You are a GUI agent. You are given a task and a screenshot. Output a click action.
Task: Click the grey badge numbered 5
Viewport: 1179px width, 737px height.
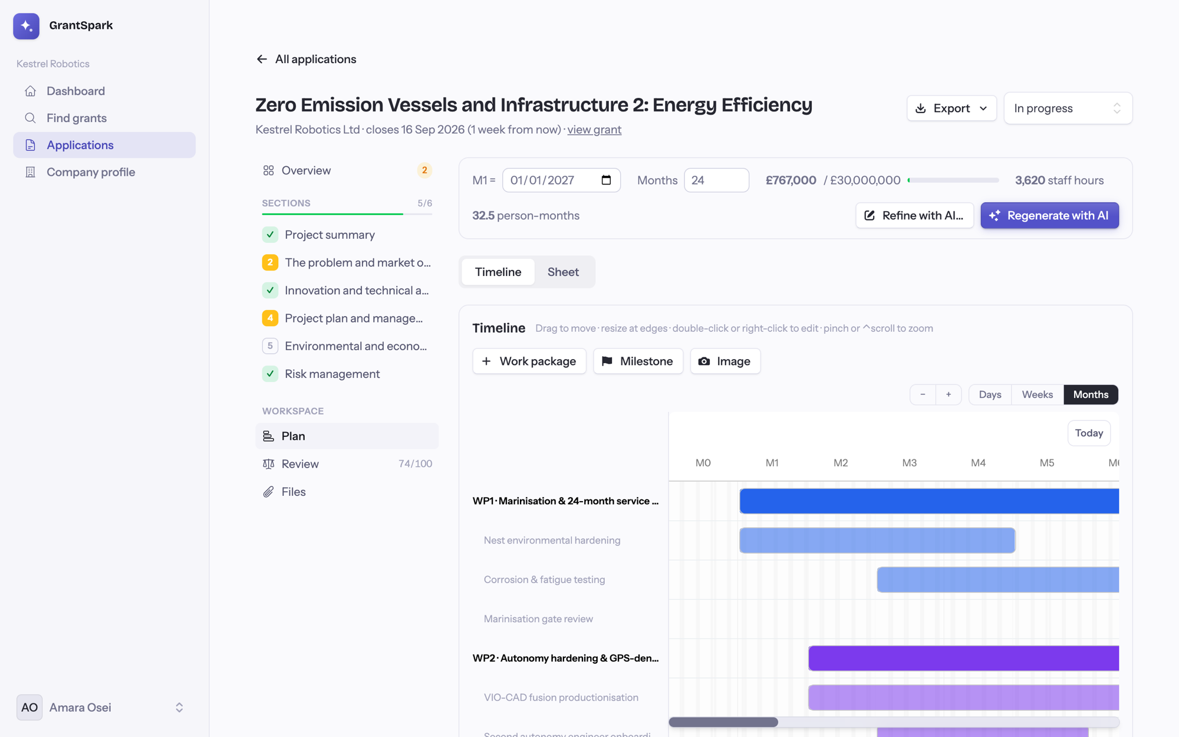[270, 346]
